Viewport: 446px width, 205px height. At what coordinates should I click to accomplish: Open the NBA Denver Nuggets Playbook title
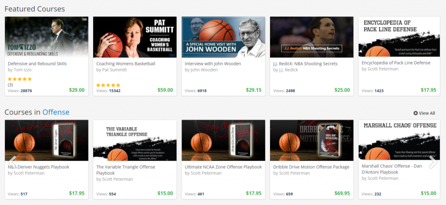point(38,167)
